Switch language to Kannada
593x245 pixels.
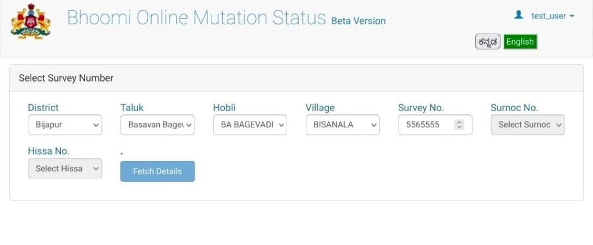pos(488,42)
